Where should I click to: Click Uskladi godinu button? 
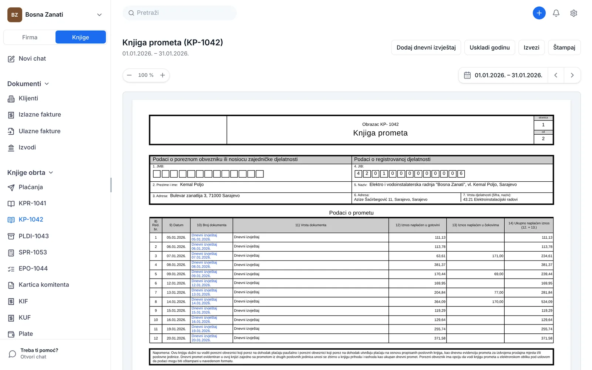(x=490, y=47)
